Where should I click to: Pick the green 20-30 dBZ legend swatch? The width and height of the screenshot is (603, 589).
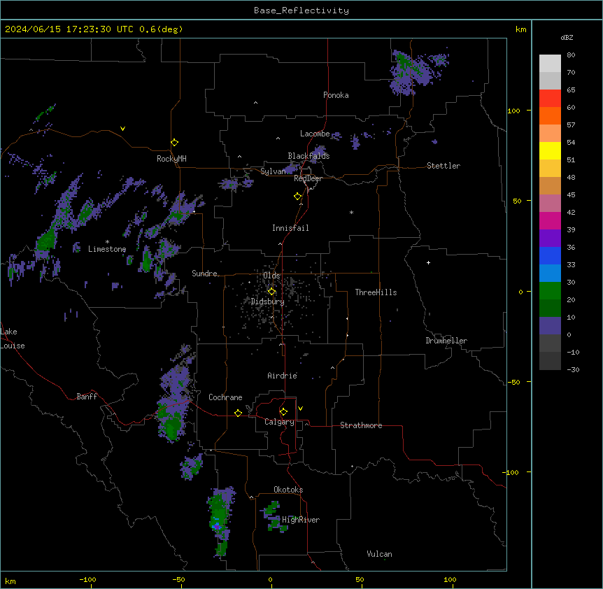pos(550,291)
